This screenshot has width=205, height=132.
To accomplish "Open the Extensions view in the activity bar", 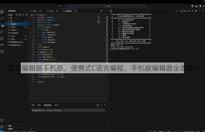I will tap(2, 38).
